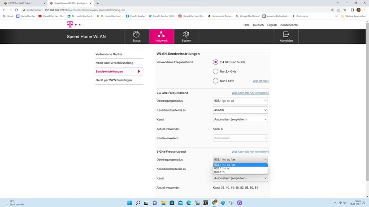Choose the 802.11n only option
This screenshot has height=207, width=369.
[x=240, y=172]
